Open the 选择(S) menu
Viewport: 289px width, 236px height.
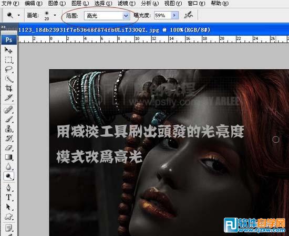click(103, 3)
